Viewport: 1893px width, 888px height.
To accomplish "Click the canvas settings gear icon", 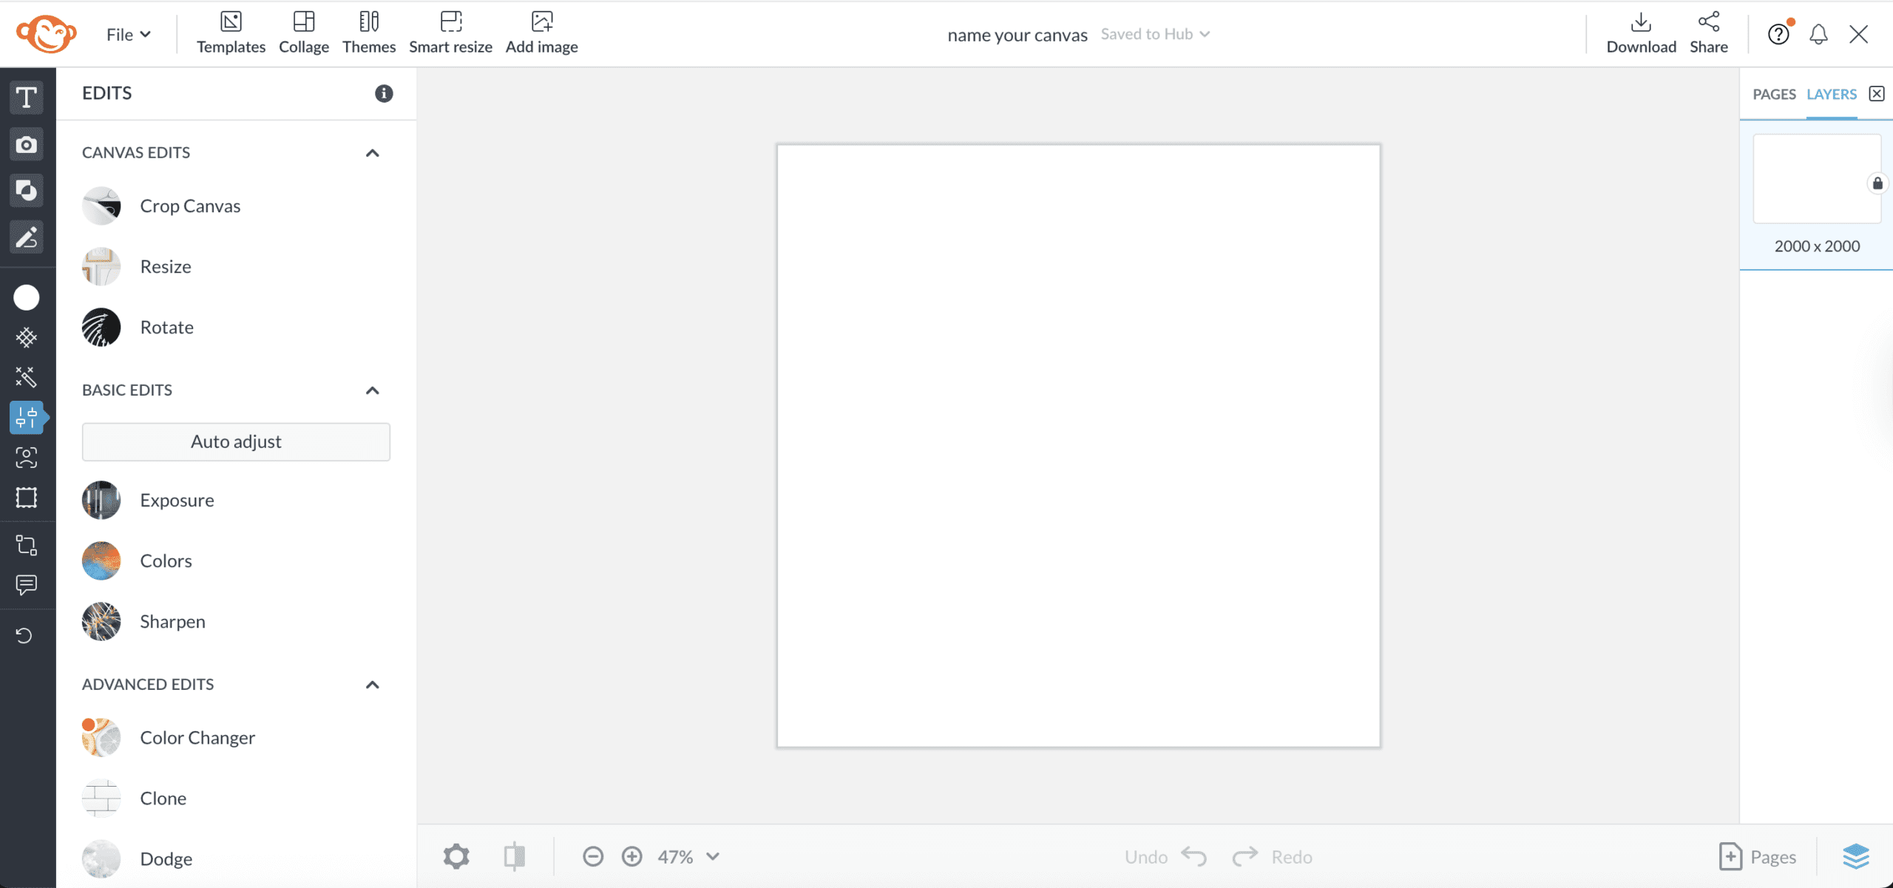I will coord(456,855).
